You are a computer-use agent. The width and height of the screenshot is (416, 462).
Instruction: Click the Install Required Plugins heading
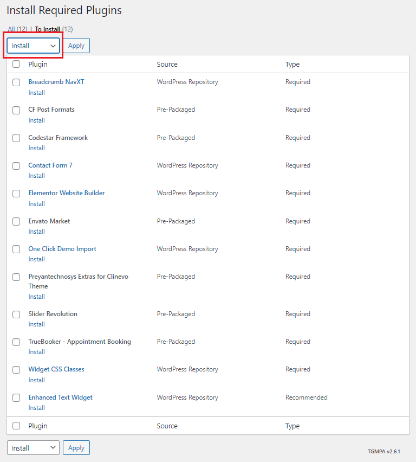coord(64,10)
